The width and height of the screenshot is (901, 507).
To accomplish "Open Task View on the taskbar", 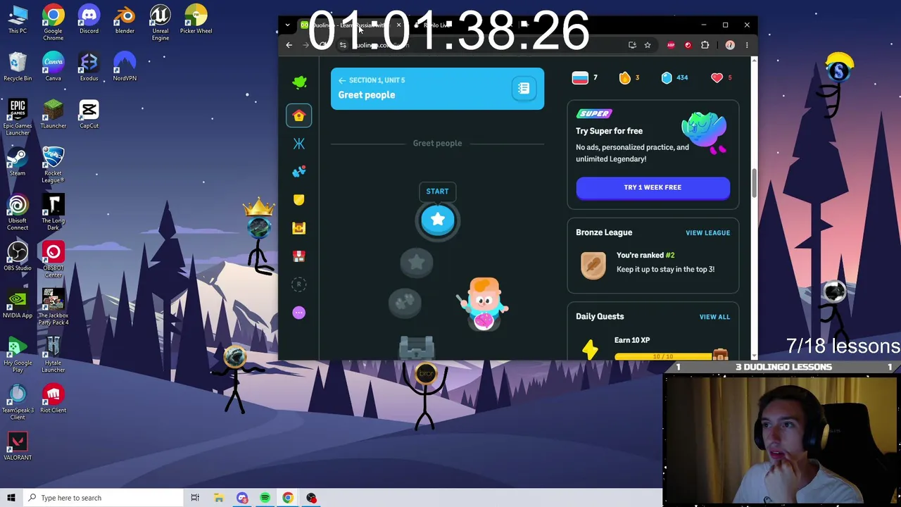I will (195, 498).
